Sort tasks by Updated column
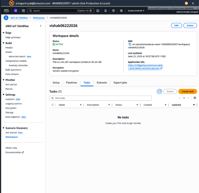The image size is (199, 193). pos(194,105)
